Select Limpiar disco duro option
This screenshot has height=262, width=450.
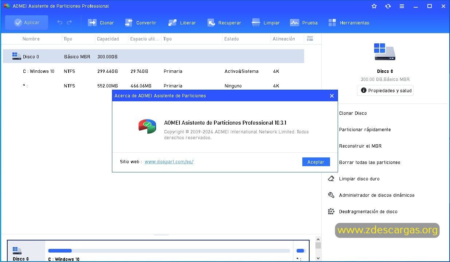359,179
